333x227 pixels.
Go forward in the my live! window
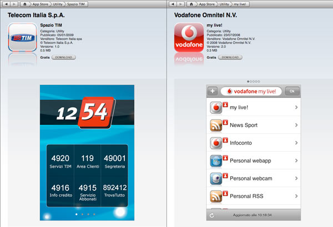pos(180,4)
